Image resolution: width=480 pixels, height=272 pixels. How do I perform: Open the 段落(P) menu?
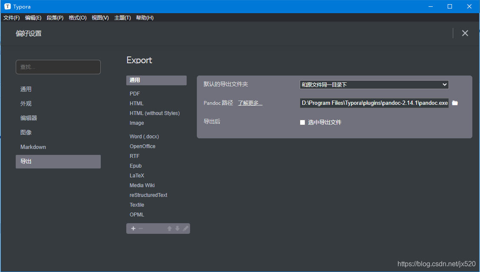pyautogui.click(x=55, y=18)
